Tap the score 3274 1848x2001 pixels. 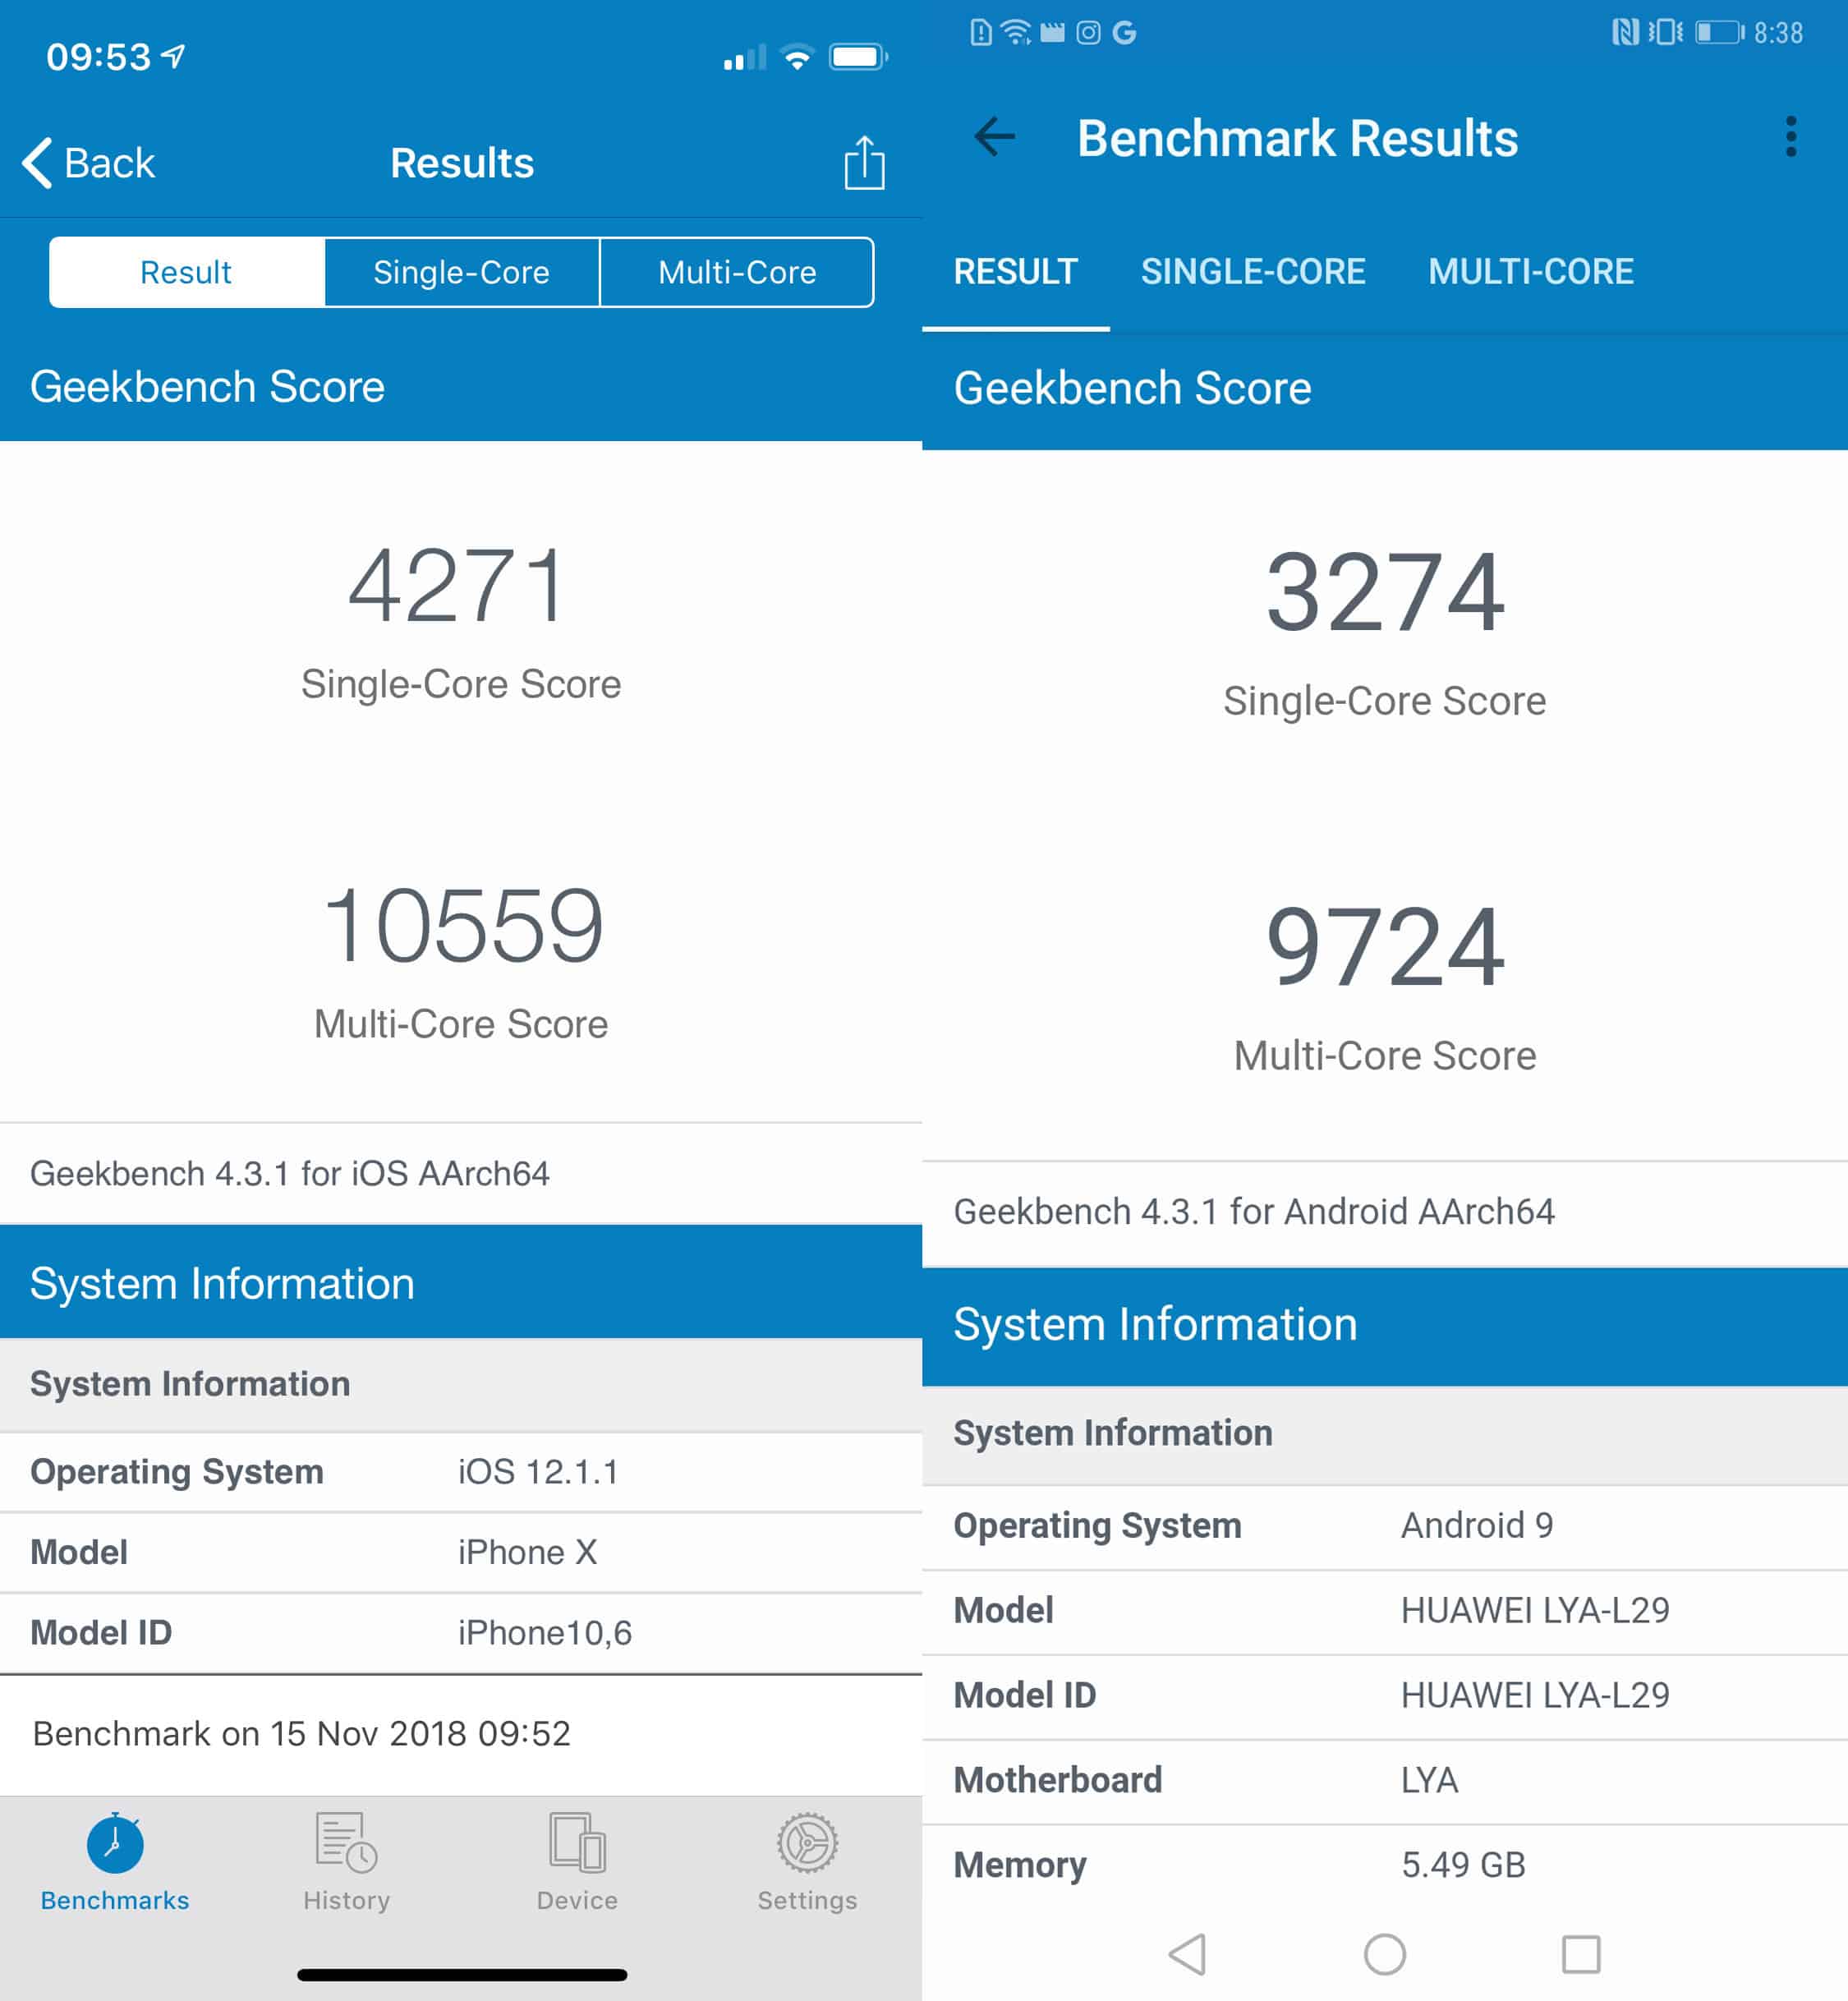pyautogui.click(x=1385, y=593)
